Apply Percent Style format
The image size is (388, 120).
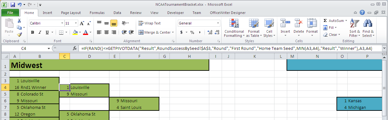click(192, 32)
